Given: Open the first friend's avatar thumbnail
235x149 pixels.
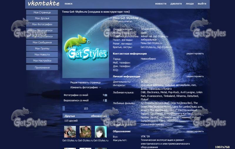Looking at the screenshot, I should (70, 132).
